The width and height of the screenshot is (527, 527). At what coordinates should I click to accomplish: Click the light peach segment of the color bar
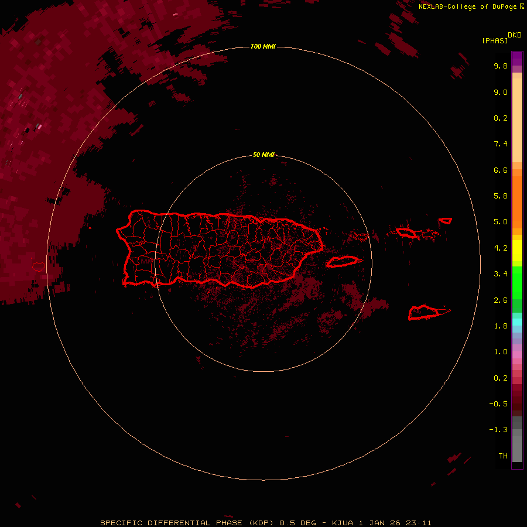pos(517,120)
